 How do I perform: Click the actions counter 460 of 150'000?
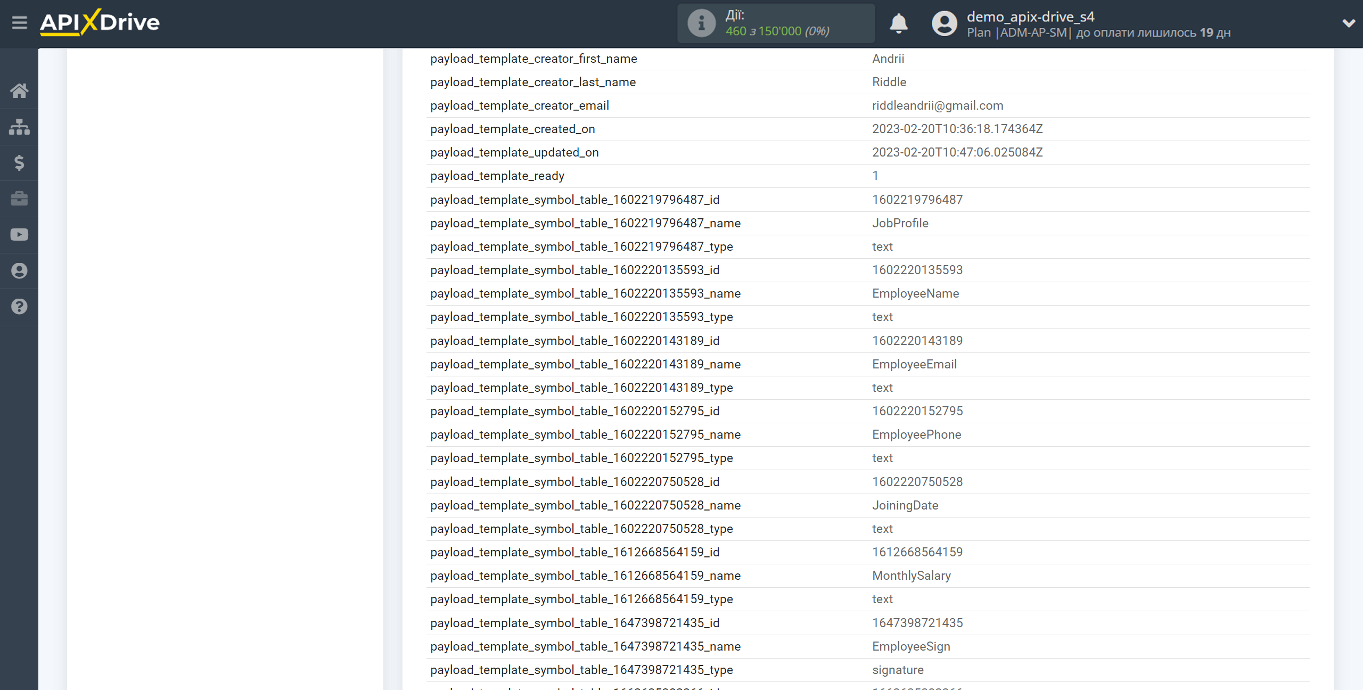pyautogui.click(x=777, y=31)
